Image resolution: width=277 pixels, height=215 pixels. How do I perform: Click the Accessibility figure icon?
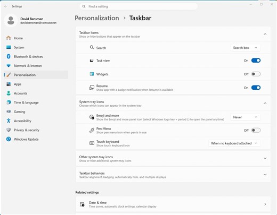tap(9, 121)
